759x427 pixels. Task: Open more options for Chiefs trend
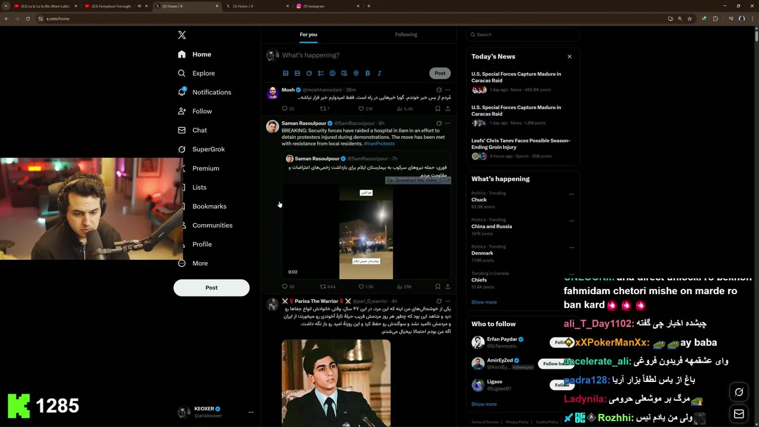(572, 274)
